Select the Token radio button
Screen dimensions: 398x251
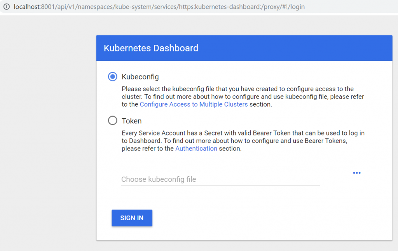(x=113, y=121)
